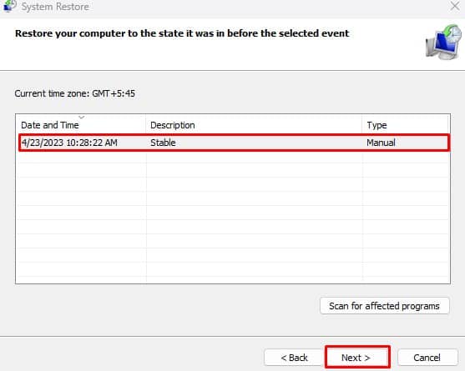
Task: Click the Stable description cell
Action: [x=163, y=143]
